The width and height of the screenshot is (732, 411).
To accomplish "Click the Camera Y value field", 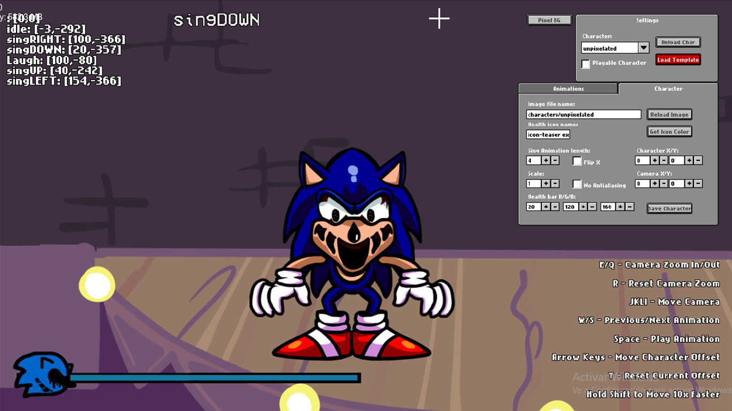I will point(677,183).
